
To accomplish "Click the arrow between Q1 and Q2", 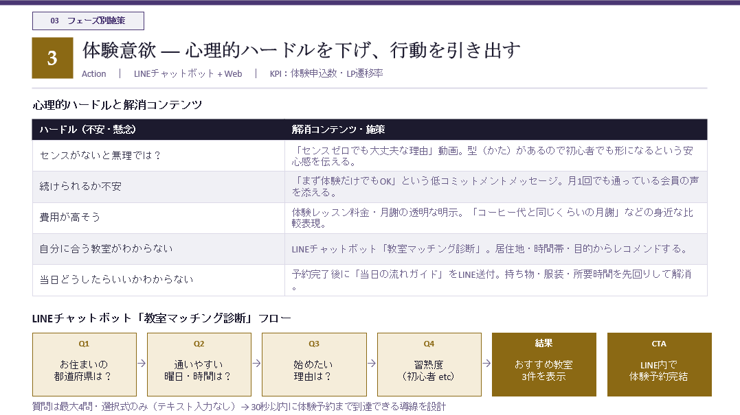I will [141, 364].
